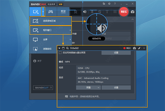Start recording with the big red REC button
165x111 pixels.
(x=124, y=12)
